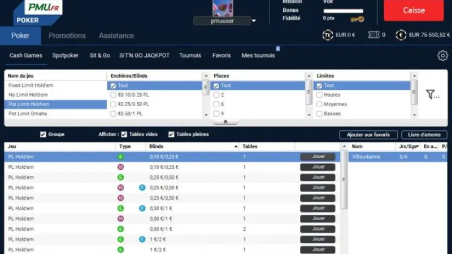Click the green 6 icon in the selected row

(x=120, y=157)
